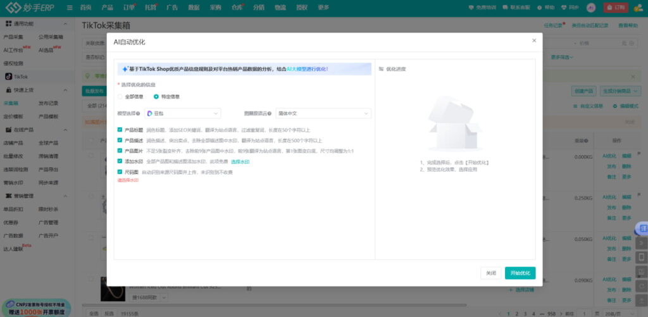Image resolution: width=648 pixels, height=317 pixels.
Task: Open the 产品 top menu
Action: coord(107,8)
